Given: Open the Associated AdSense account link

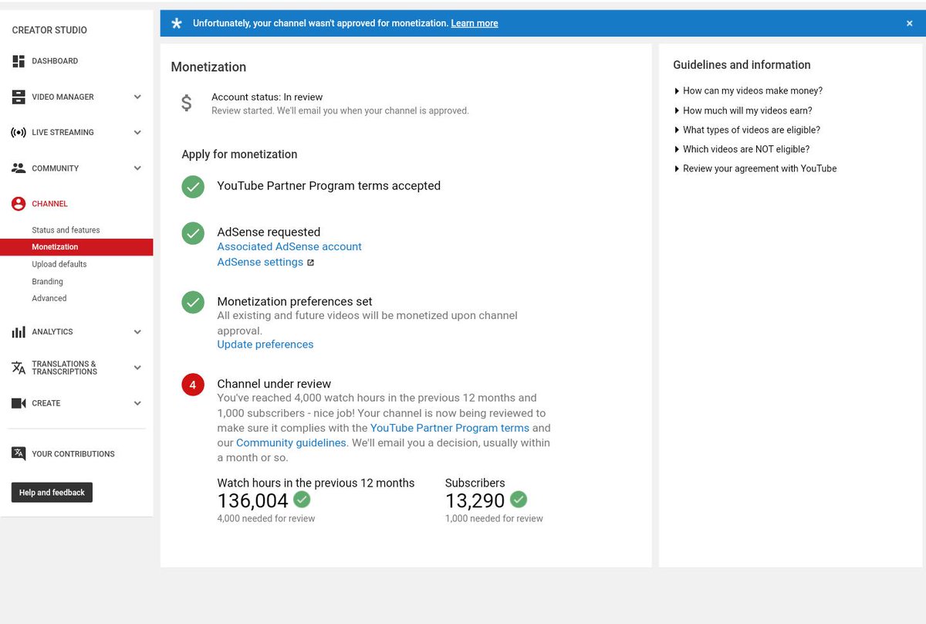Looking at the screenshot, I should (289, 247).
